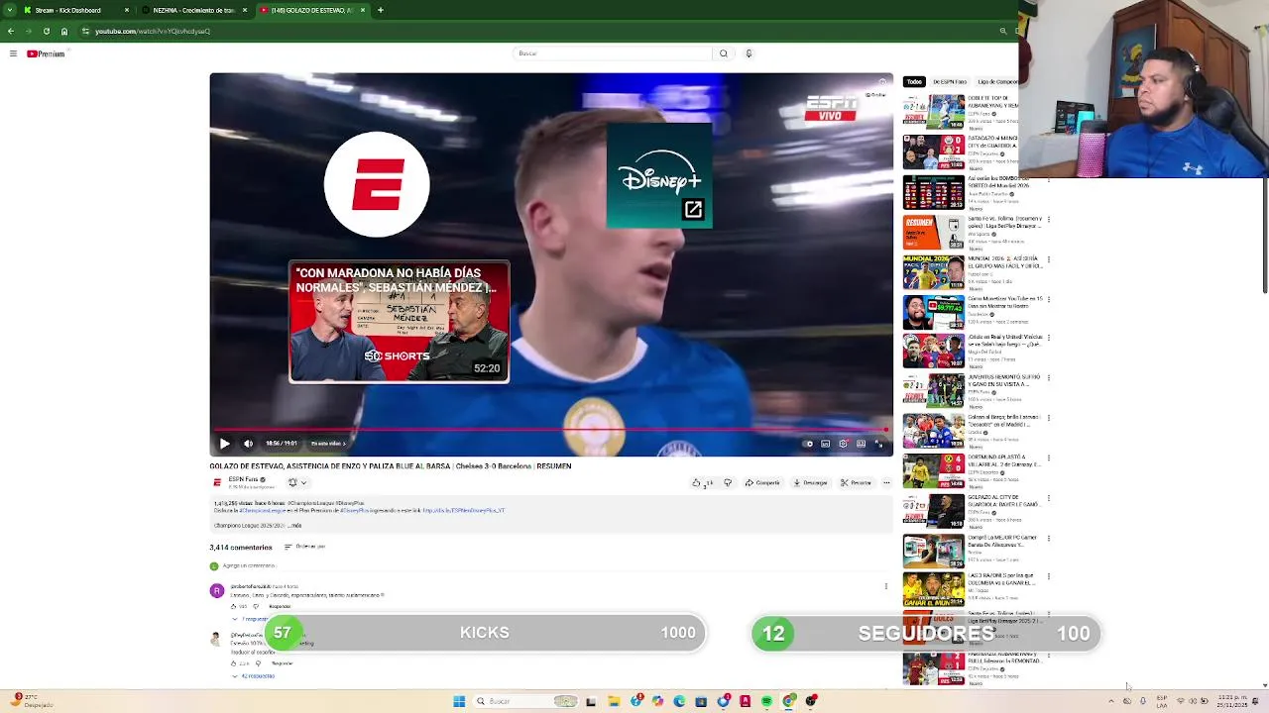The image size is (1269, 713).
Task: Expand replies under the first comment
Action: [x=251, y=619]
